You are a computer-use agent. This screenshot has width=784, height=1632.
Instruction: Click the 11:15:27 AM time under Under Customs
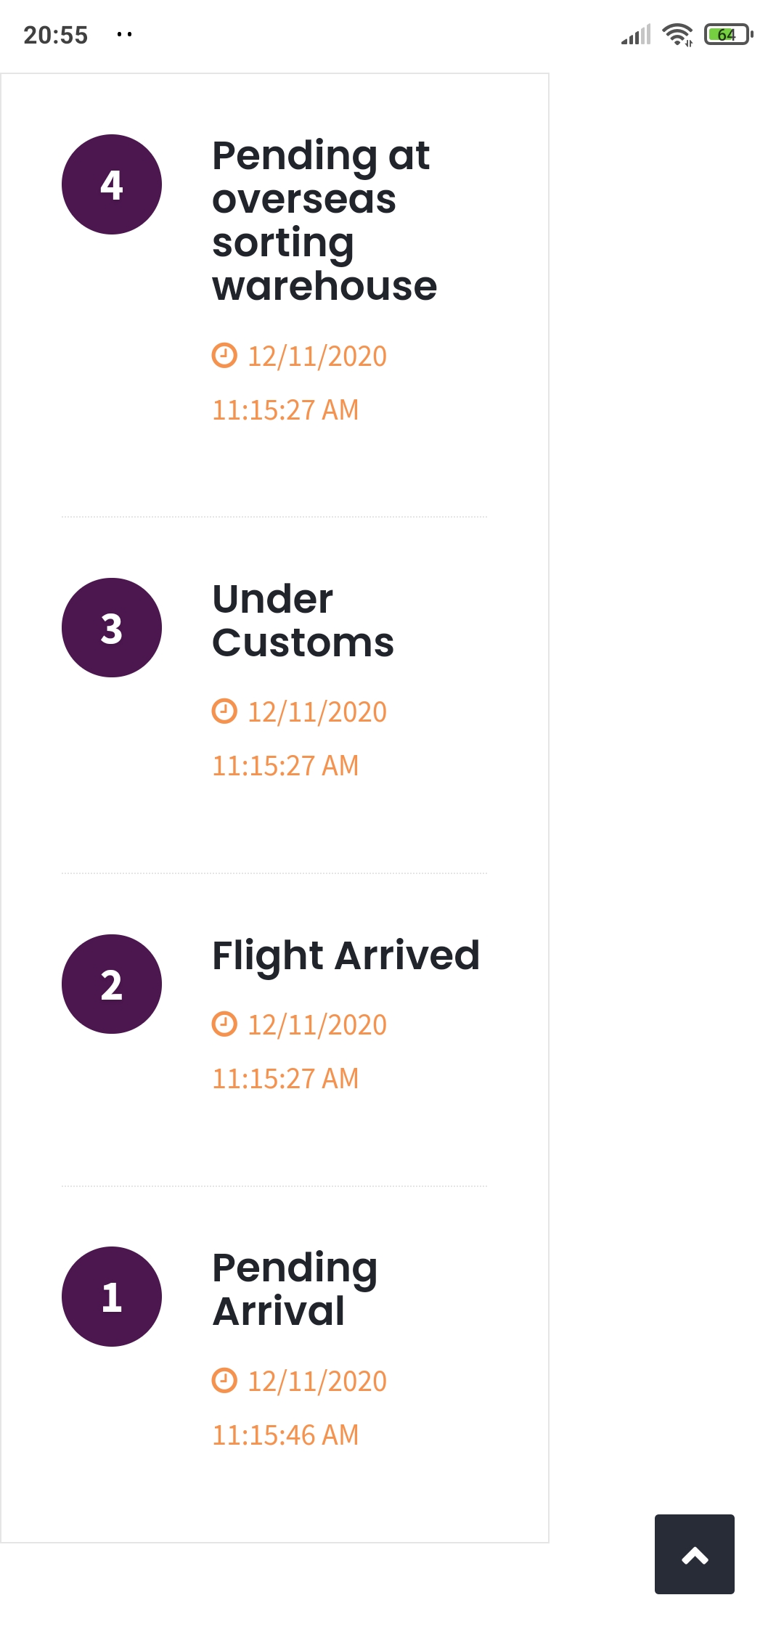pos(285,765)
